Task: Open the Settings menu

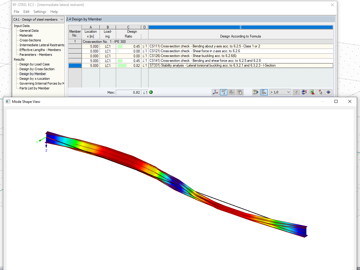Action: click(x=40, y=12)
